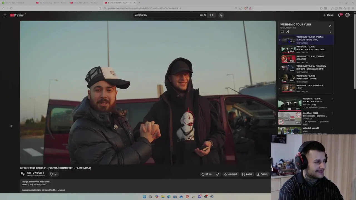Bookmark the page via address bar icon
The image size is (356, 200).
click(x=100, y=8)
